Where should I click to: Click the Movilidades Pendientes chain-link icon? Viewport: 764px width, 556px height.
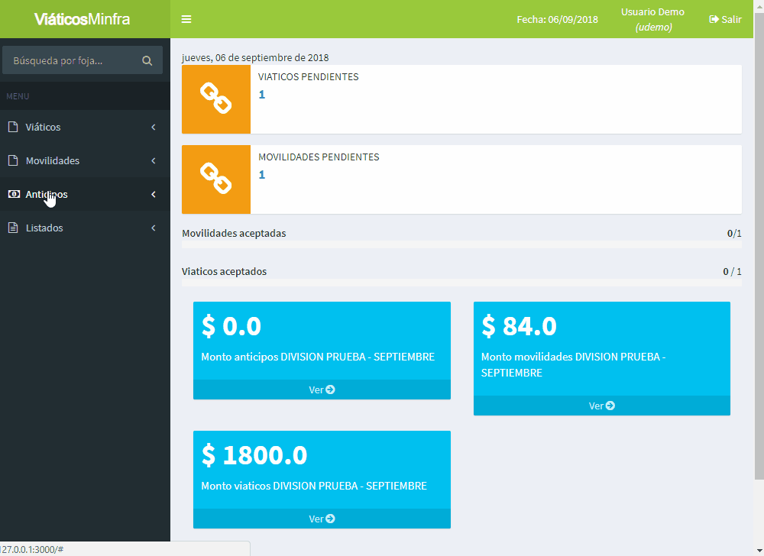pyautogui.click(x=215, y=179)
